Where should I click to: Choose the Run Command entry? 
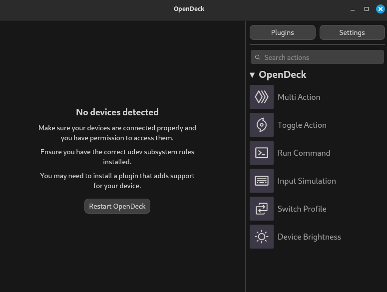pos(304,153)
